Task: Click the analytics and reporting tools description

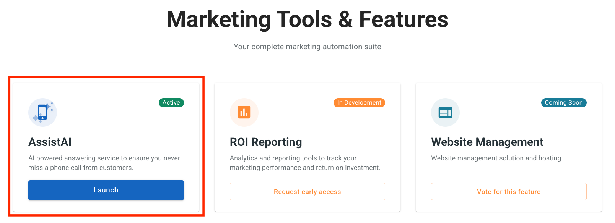Action: coord(305,163)
